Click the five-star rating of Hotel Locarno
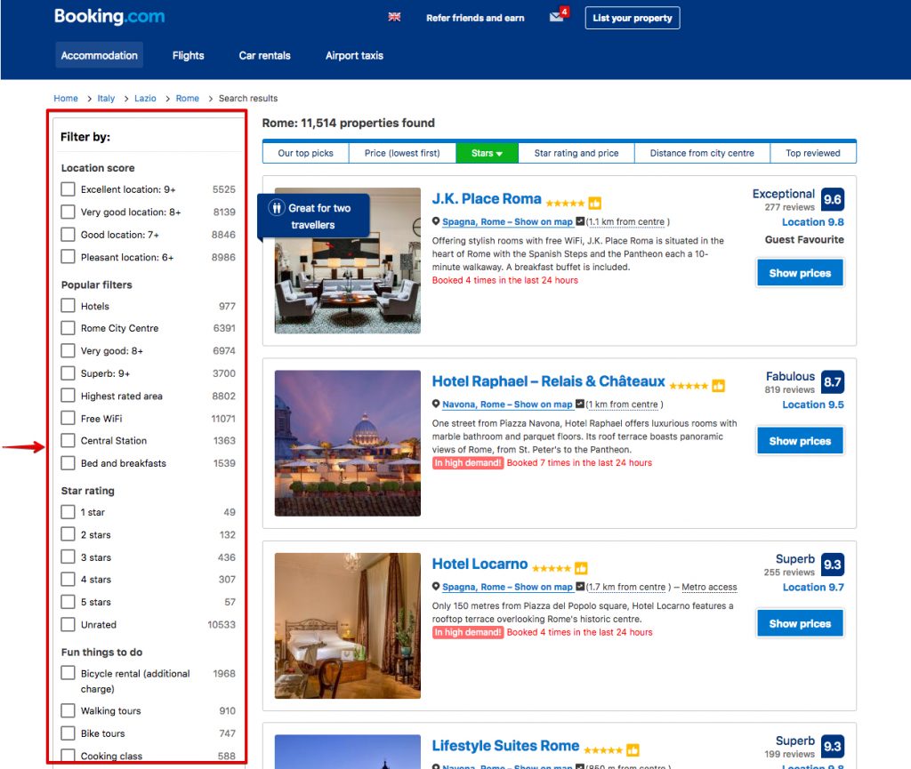911x769 pixels. point(552,568)
